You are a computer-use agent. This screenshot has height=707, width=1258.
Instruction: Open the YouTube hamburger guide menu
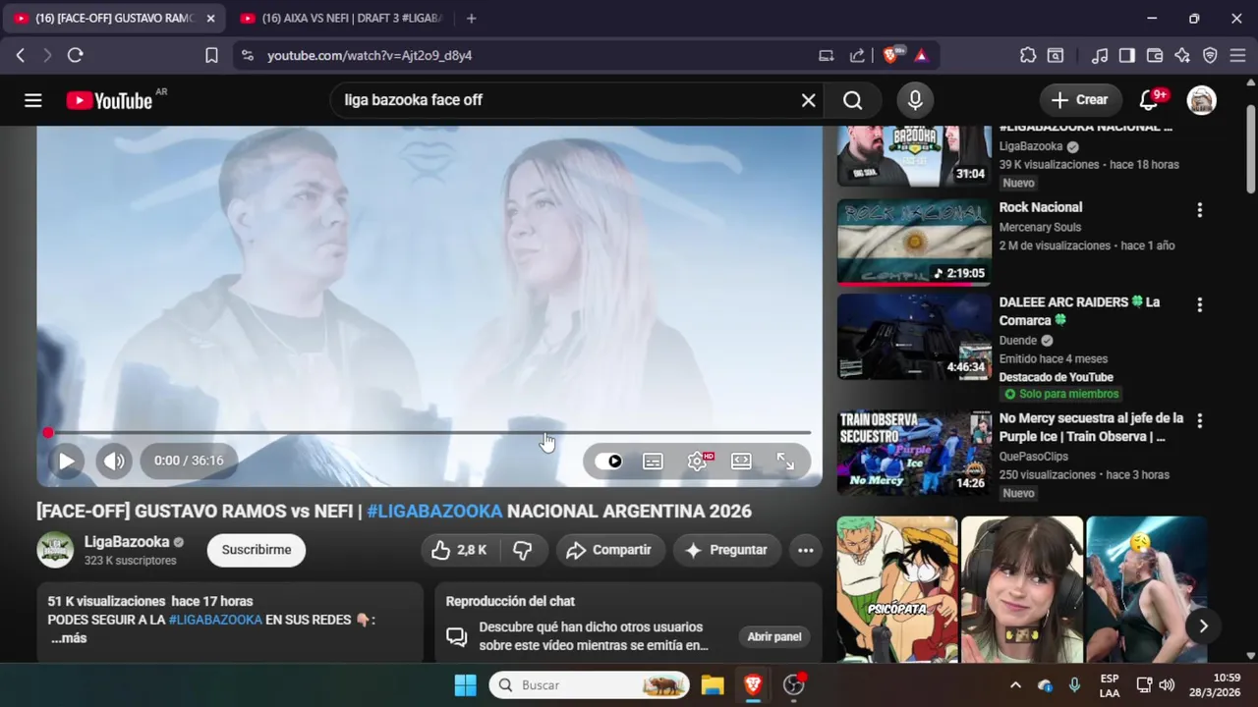coord(33,100)
